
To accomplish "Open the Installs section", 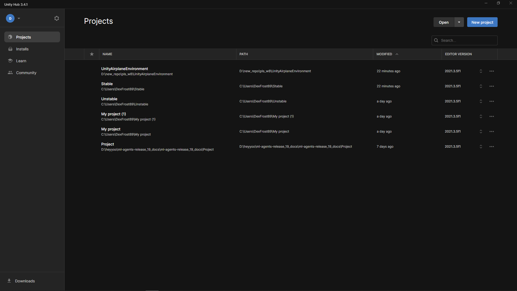I will point(32,49).
